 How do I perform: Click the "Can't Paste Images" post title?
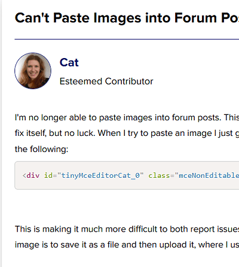click(127, 18)
